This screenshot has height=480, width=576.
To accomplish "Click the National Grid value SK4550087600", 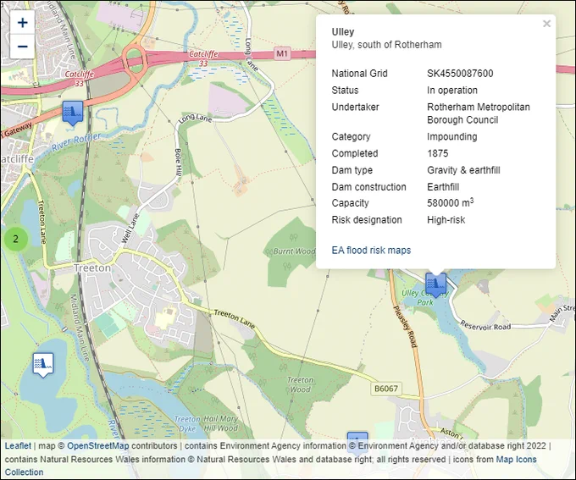I will pos(460,74).
